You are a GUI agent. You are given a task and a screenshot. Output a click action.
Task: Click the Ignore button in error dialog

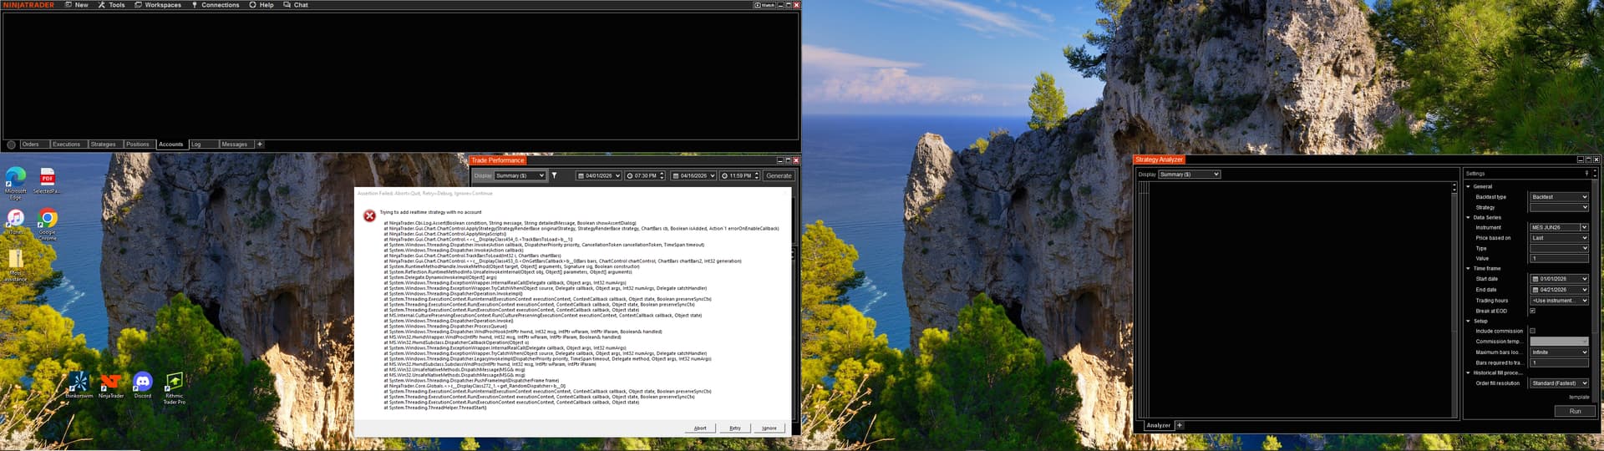point(769,428)
